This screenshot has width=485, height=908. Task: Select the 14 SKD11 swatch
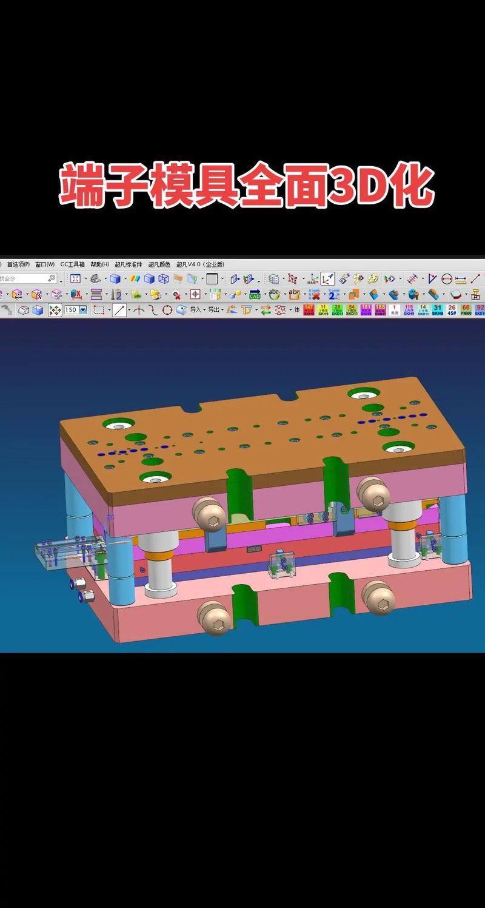click(423, 310)
